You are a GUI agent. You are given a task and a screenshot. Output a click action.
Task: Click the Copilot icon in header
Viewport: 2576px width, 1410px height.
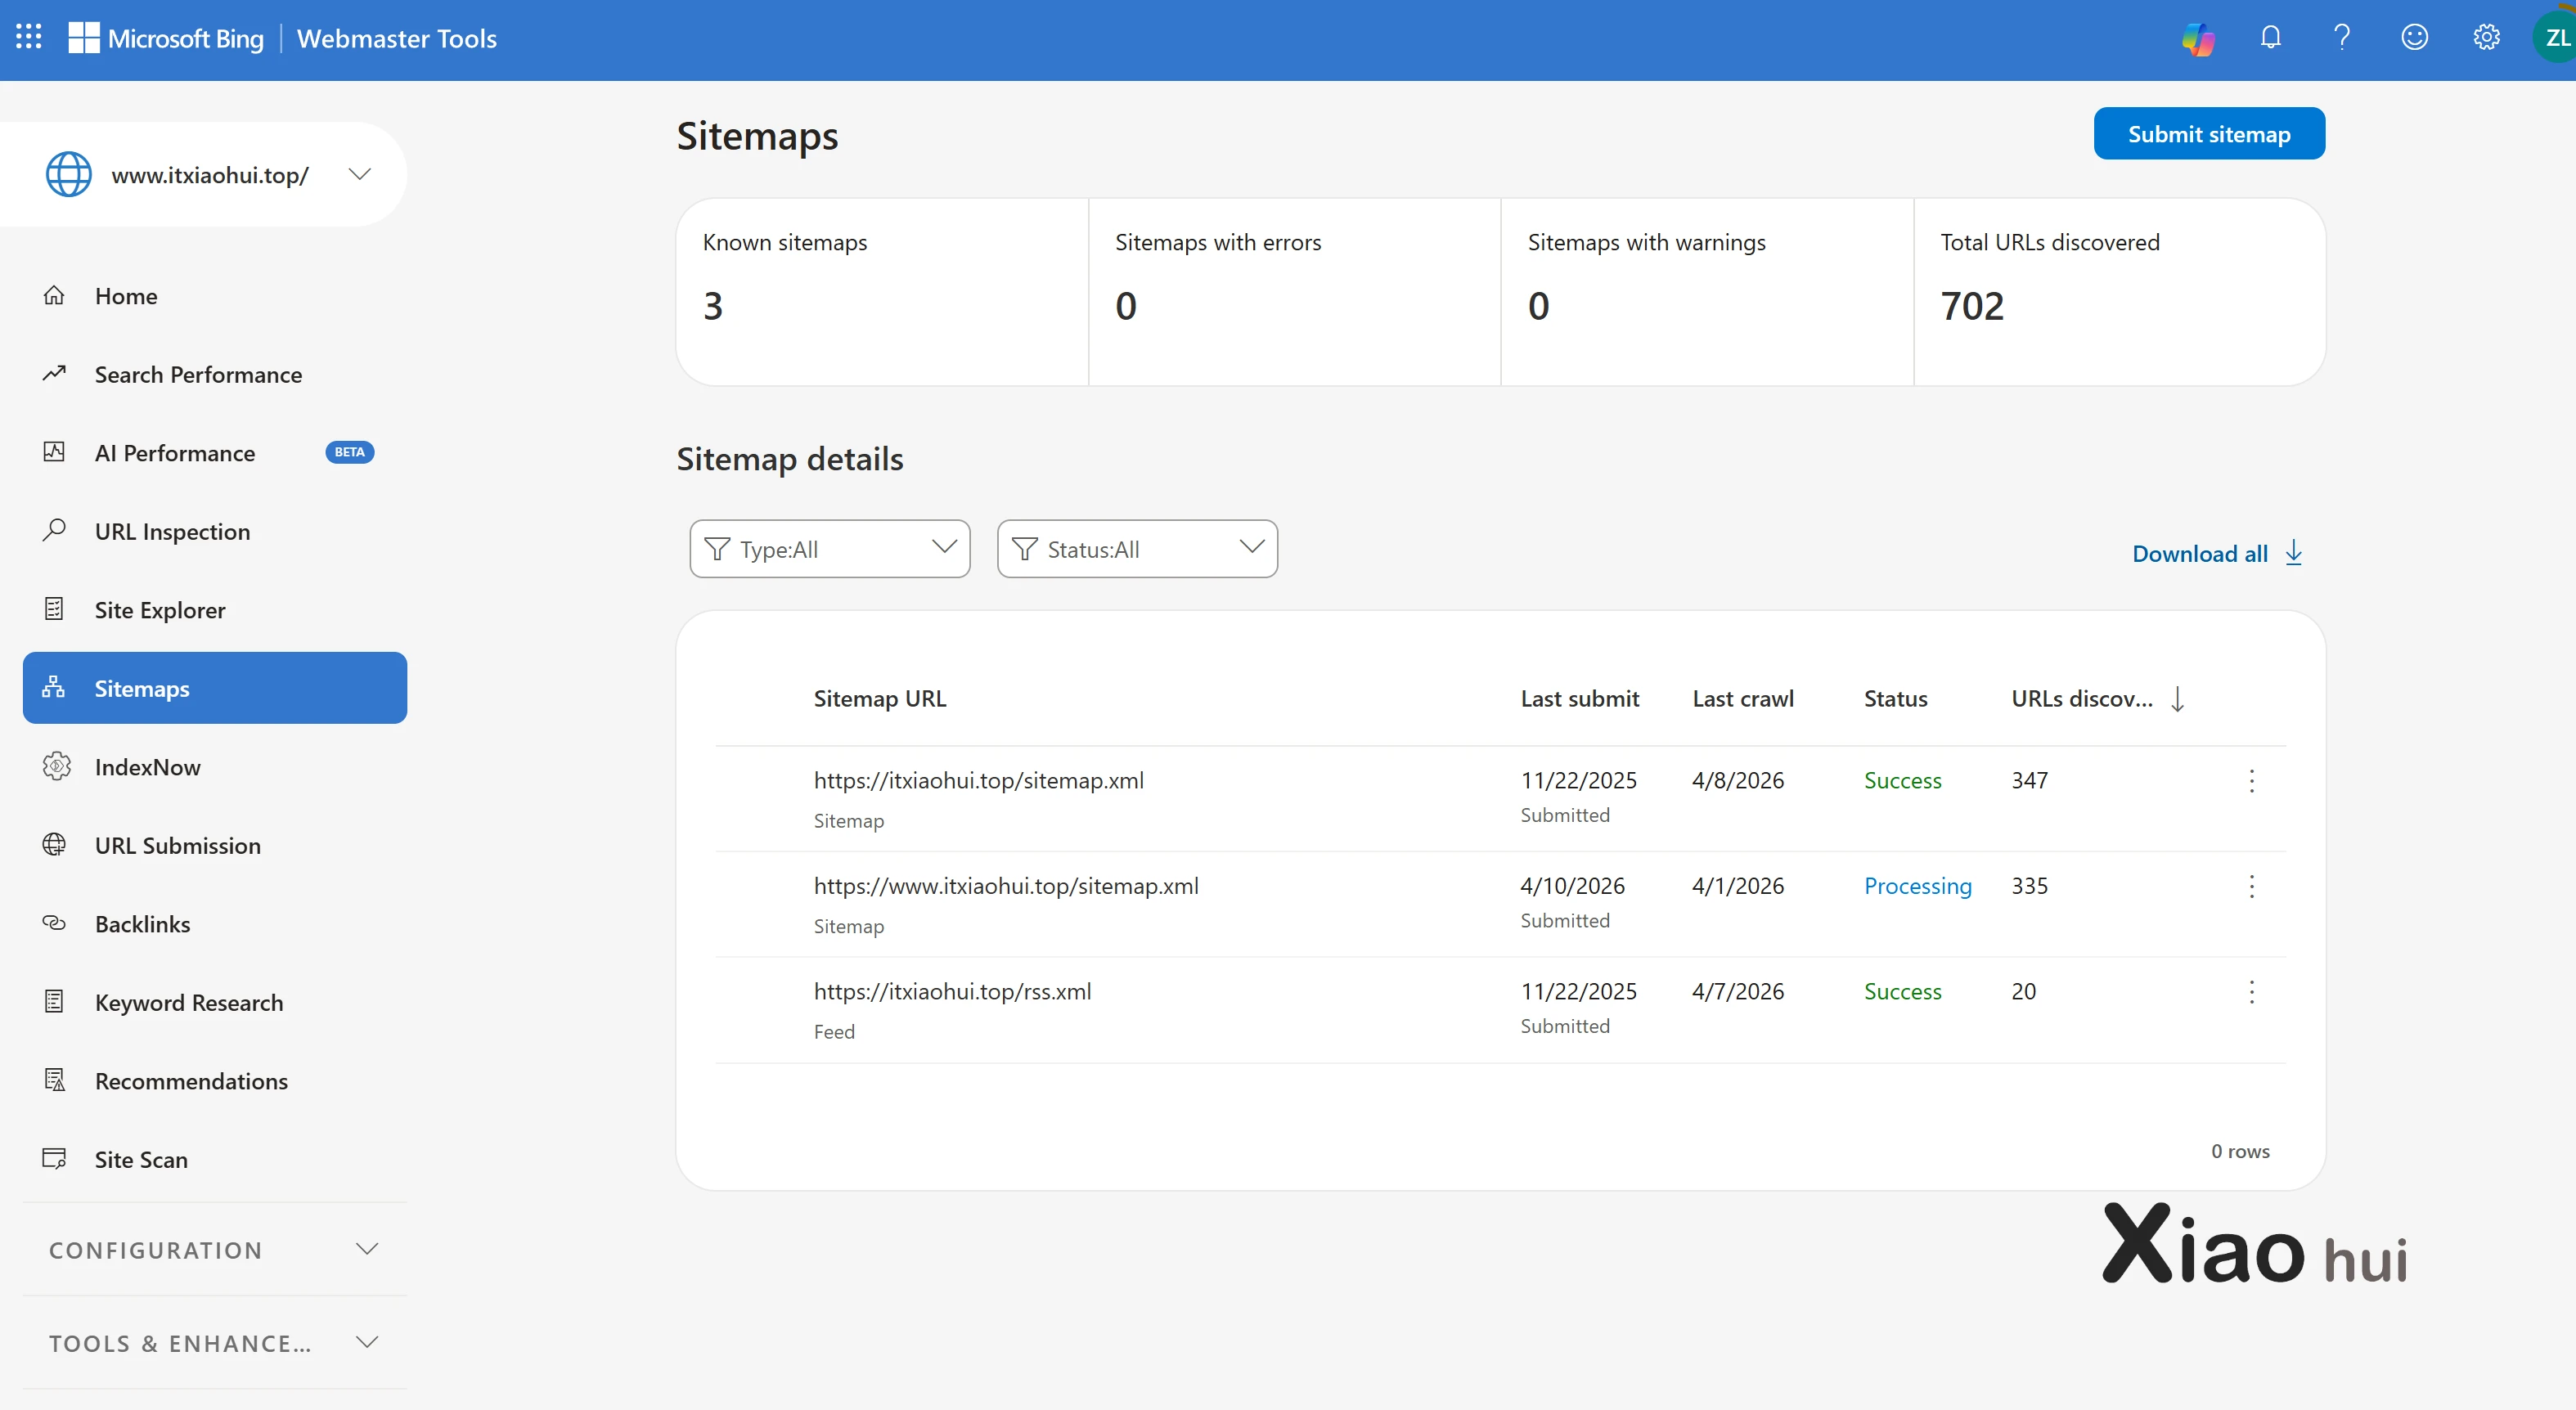point(2198,38)
